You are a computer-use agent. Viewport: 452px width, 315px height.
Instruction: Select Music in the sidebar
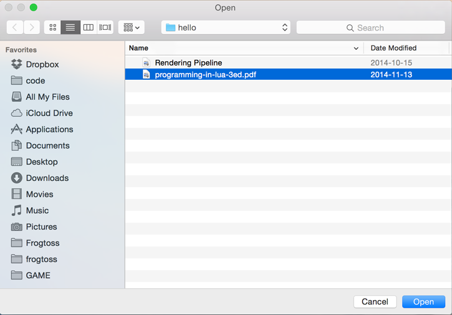37,210
